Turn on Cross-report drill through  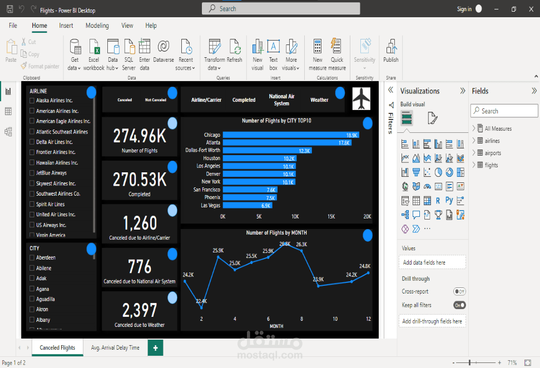tap(459, 292)
